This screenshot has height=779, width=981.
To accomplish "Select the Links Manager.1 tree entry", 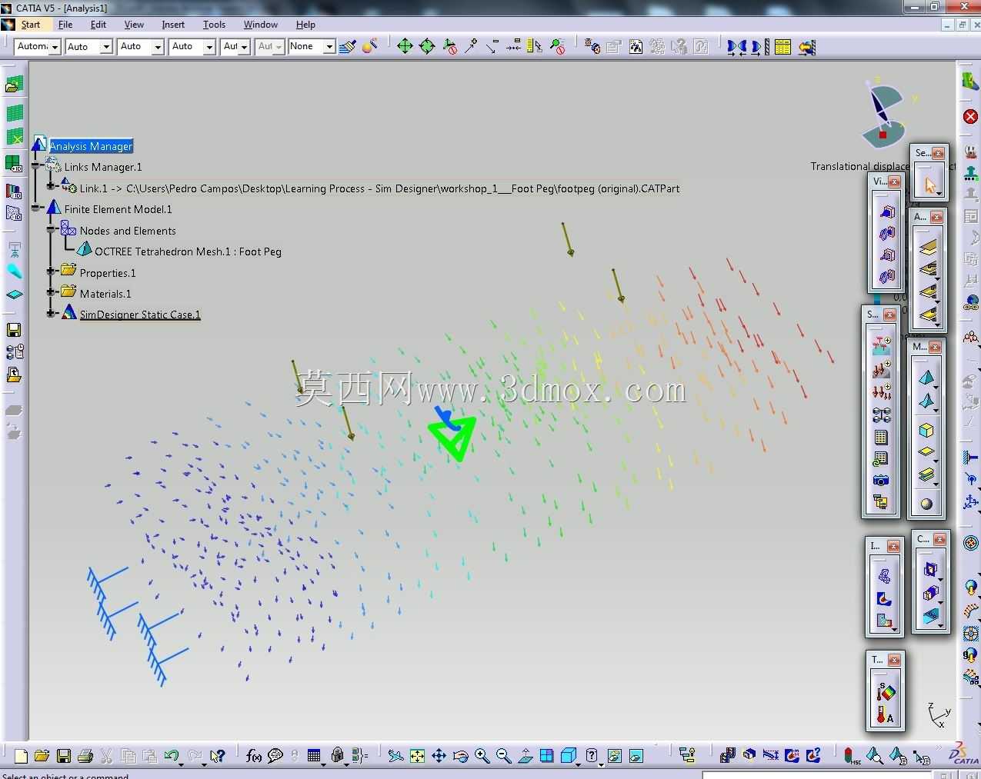I will click(103, 167).
